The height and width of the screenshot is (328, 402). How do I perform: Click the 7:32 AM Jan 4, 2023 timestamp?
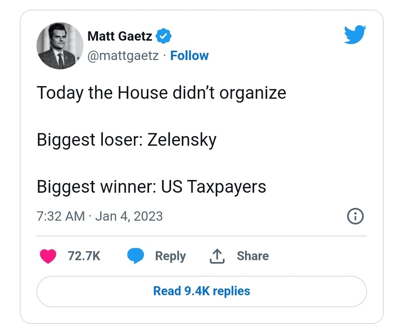coord(100,217)
